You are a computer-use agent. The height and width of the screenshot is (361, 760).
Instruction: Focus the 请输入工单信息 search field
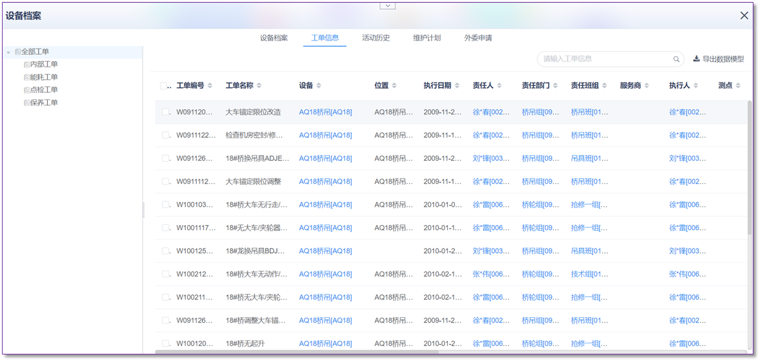tap(602, 59)
